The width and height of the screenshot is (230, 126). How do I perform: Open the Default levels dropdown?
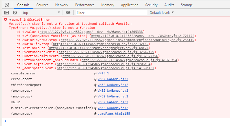pos(162,13)
